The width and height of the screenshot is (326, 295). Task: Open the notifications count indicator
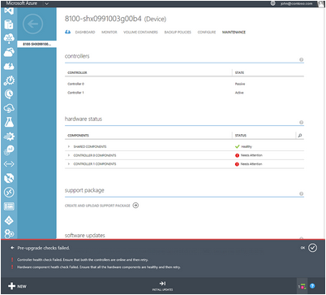(302, 286)
